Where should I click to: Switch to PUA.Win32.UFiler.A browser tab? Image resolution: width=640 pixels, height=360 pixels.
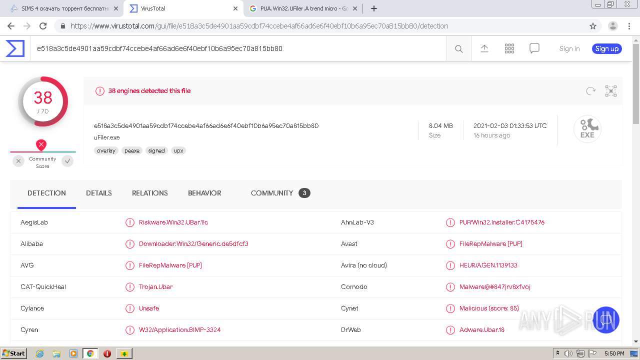[x=302, y=8]
